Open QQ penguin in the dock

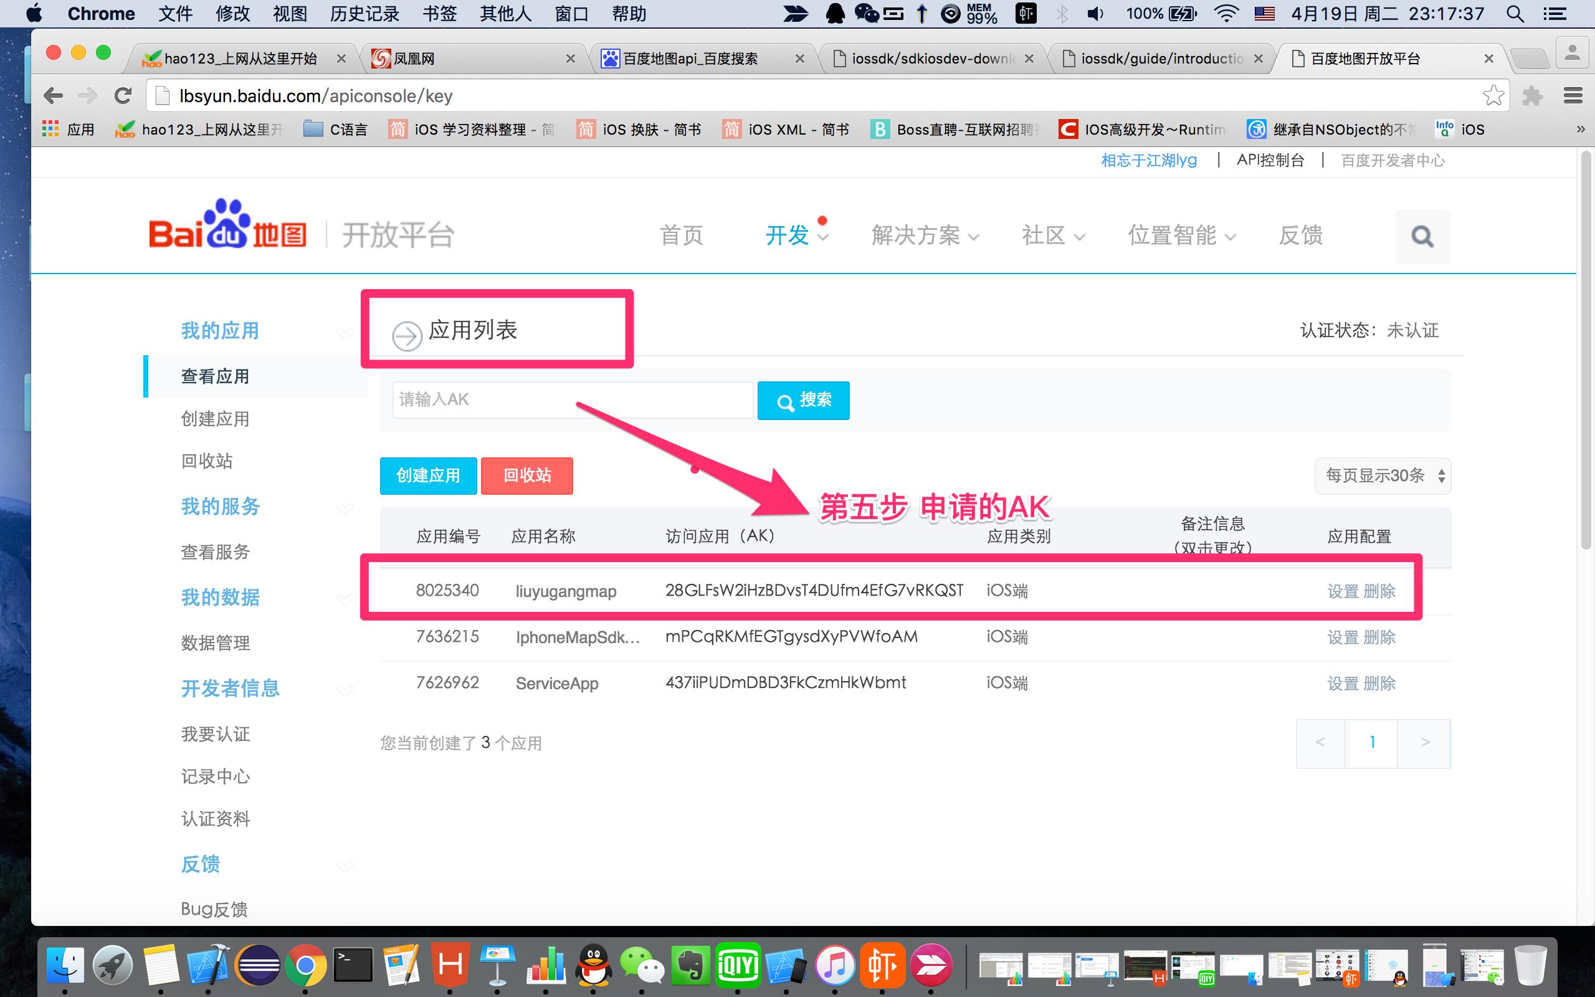593,966
